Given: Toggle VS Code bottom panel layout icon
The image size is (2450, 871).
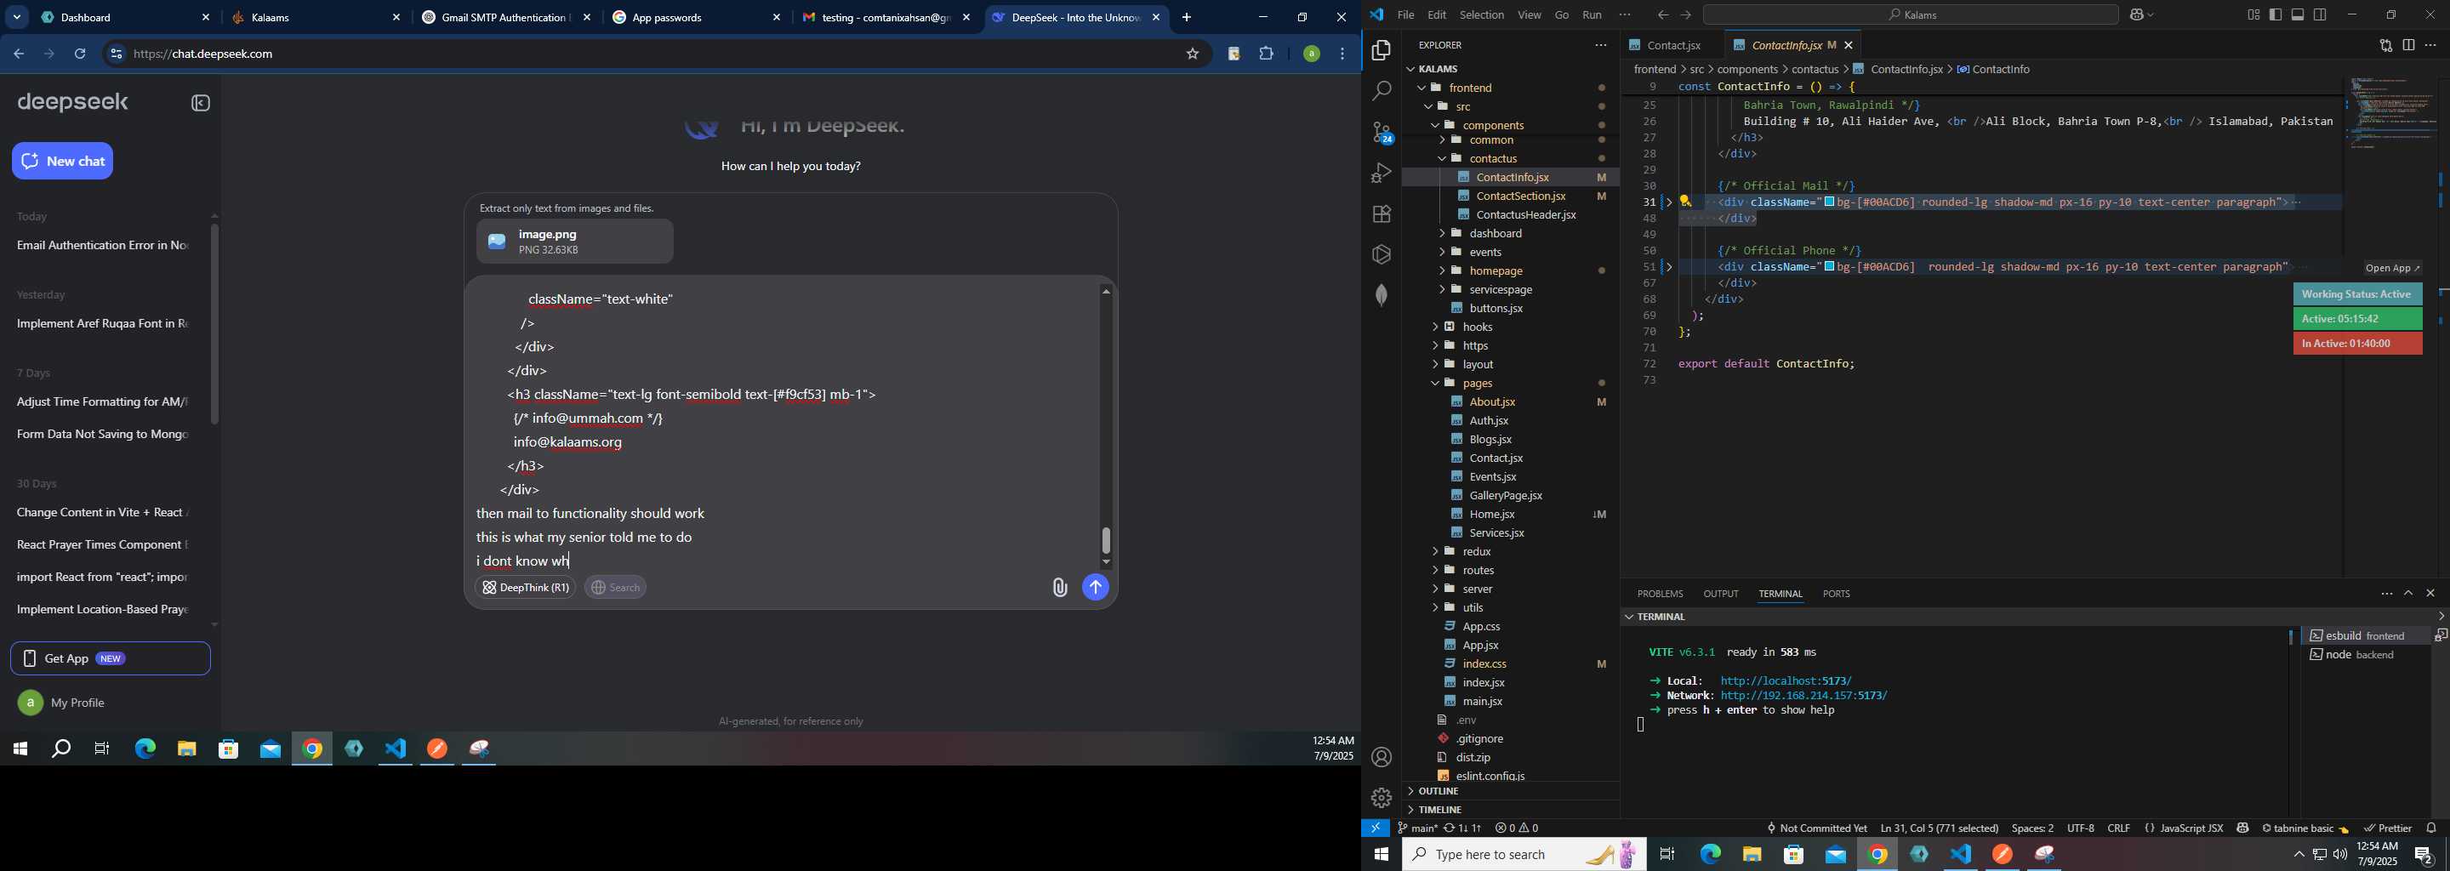Looking at the screenshot, I should 2298,15.
